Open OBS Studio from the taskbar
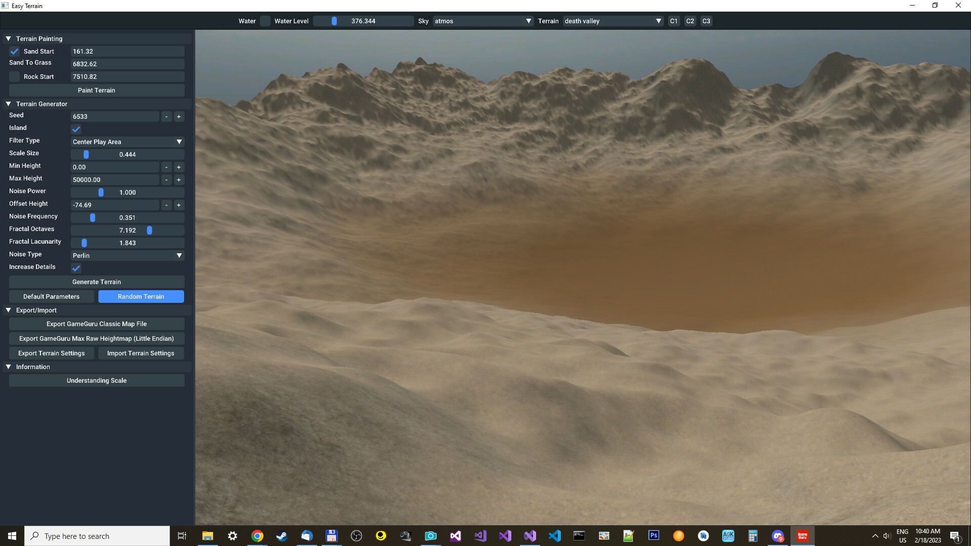Screen dimensions: 971x546 pyautogui.click(x=357, y=535)
